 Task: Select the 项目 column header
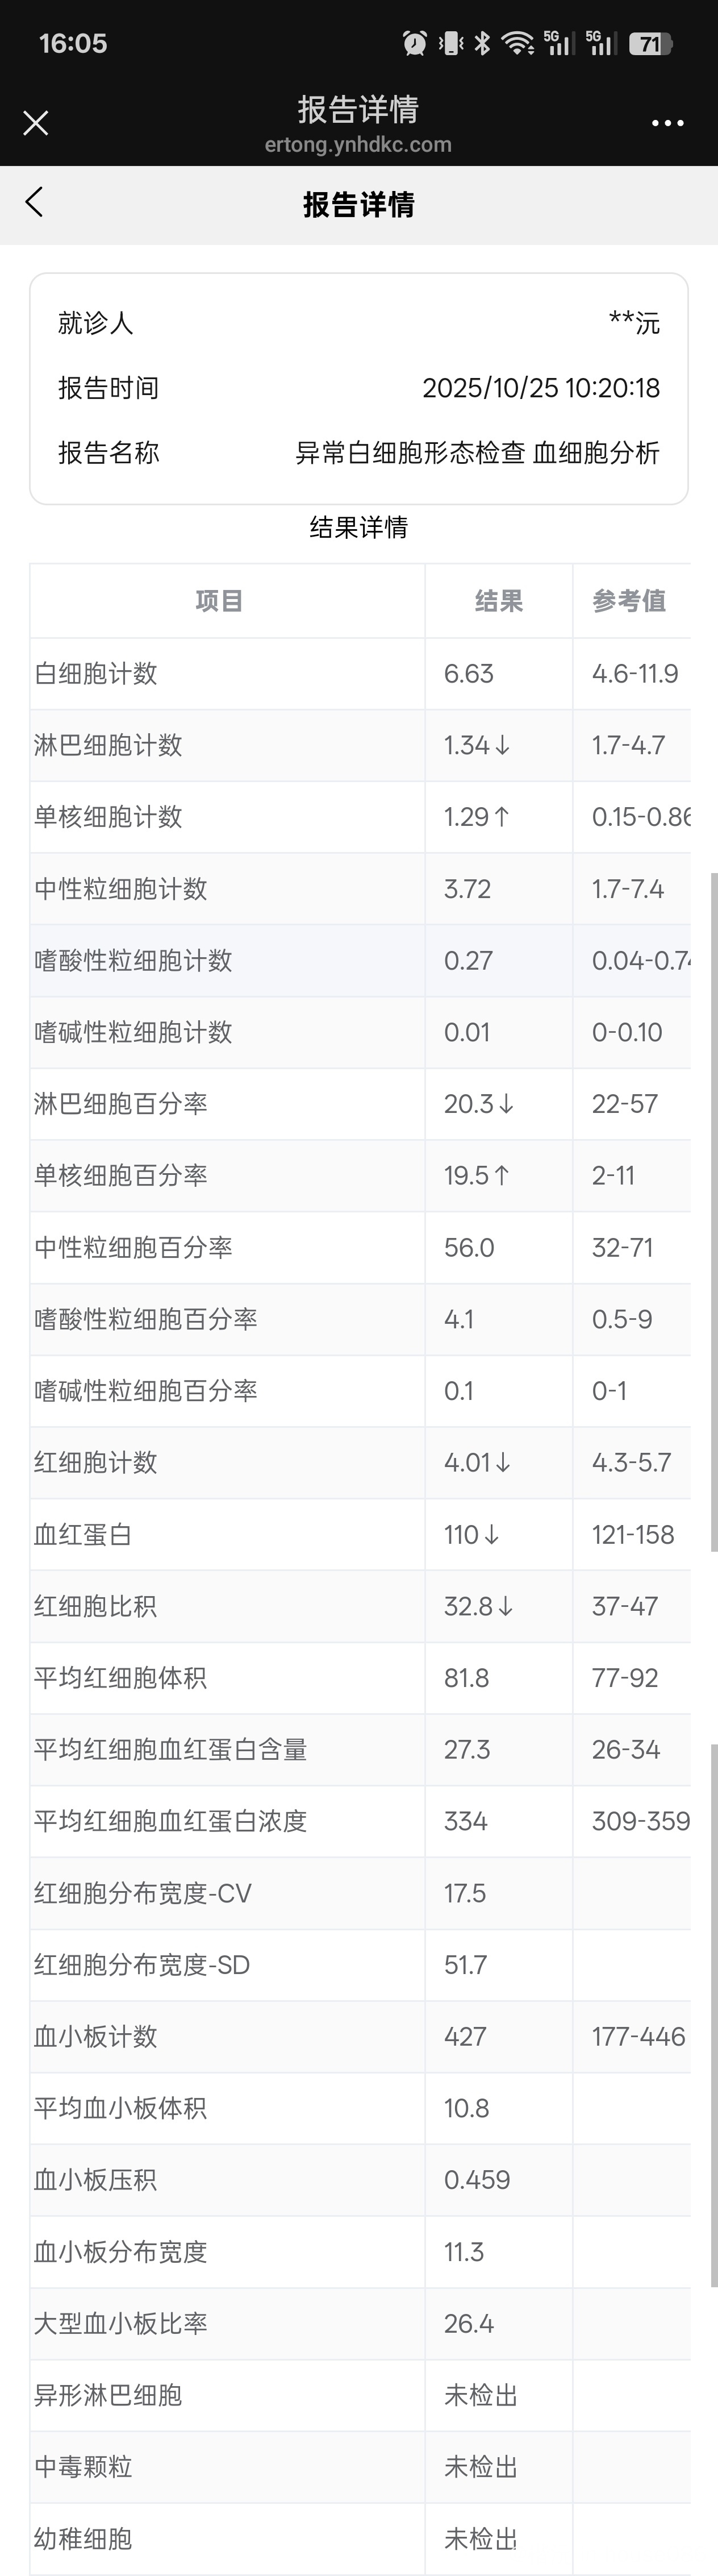click(219, 601)
